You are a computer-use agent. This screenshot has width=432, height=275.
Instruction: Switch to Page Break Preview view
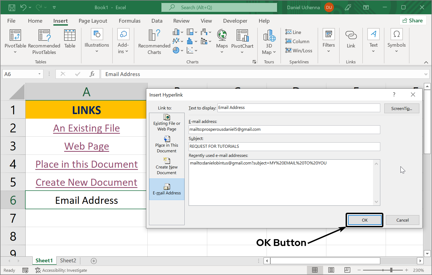tap(347, 270)
